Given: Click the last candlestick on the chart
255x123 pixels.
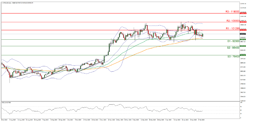Looking at the screenshot, I should (203, 35).
